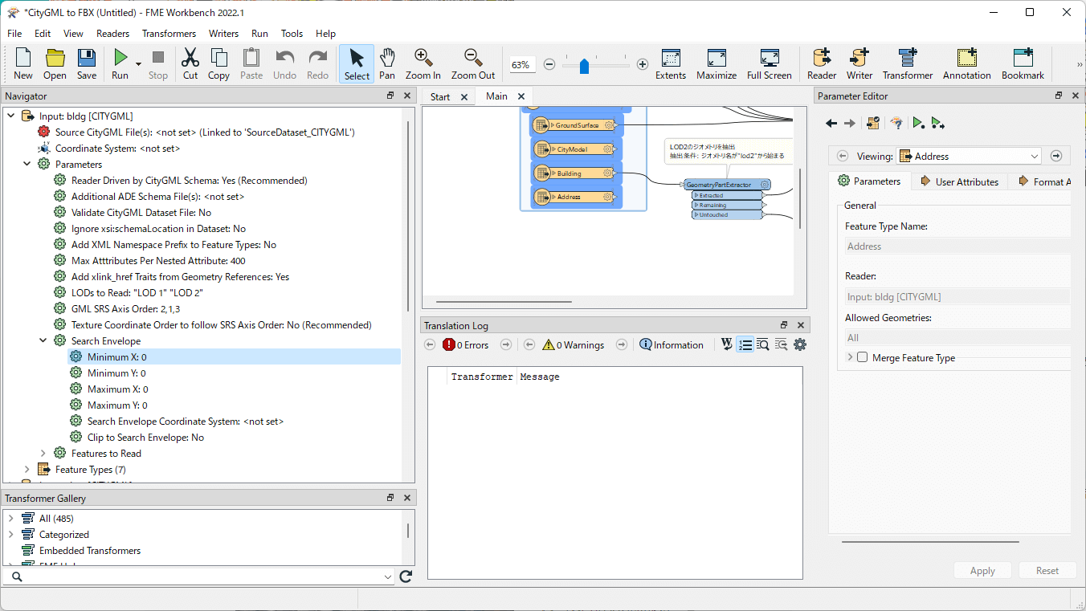Expand All (485) in Transformer Gallery

point(10,518)
